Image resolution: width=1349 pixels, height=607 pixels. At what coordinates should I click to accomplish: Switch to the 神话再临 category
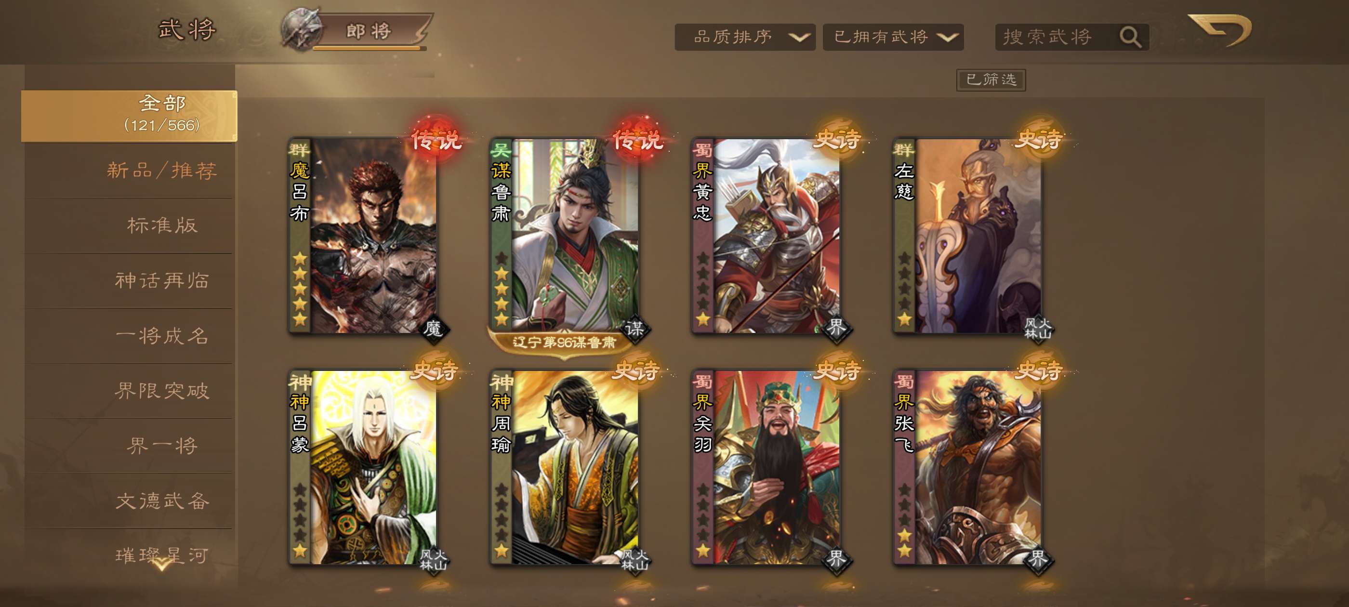(162, 281)
